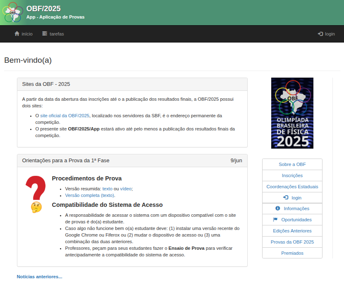Click the 9/jun date label
The height and width of the screenshot is (289, 344).
(x=236, y=160)
